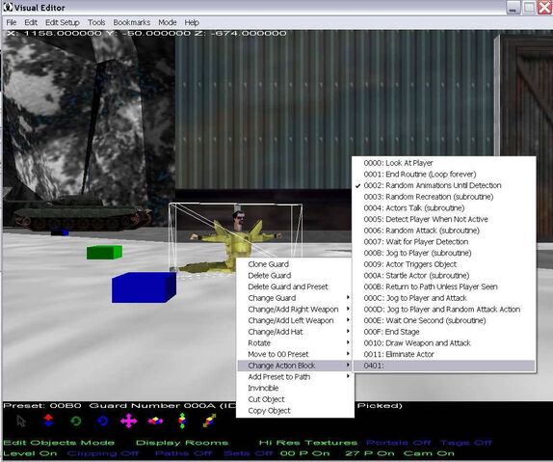The width and height of the screenshot is (553, 462).
Task: Select the highlighted 0401: action block
Action: (x=444, y=366)
